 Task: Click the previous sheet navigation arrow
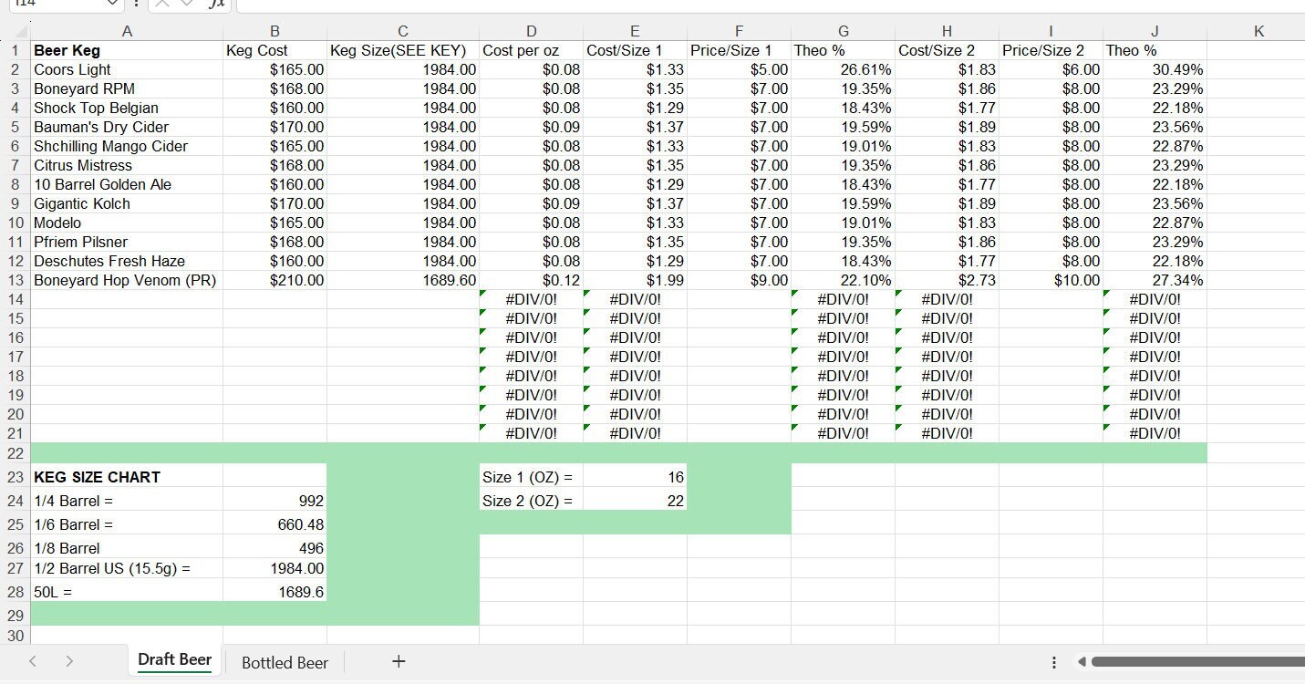coord(31,661)
